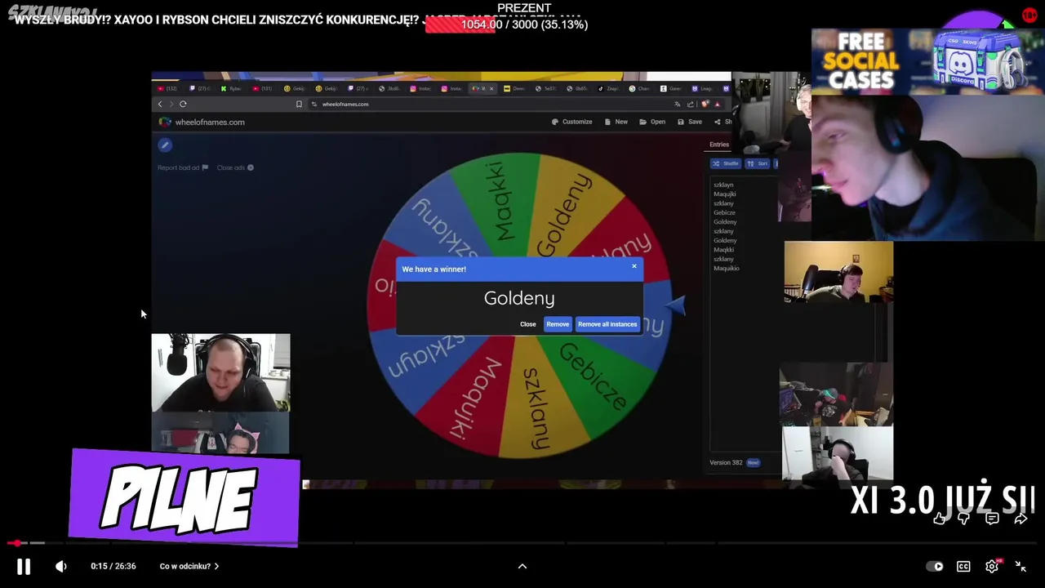Open the 'Co w odcinku?' chapter link

[x=189, y=566]
